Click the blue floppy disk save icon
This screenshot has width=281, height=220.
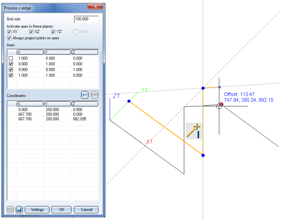(x=19, y=210)
